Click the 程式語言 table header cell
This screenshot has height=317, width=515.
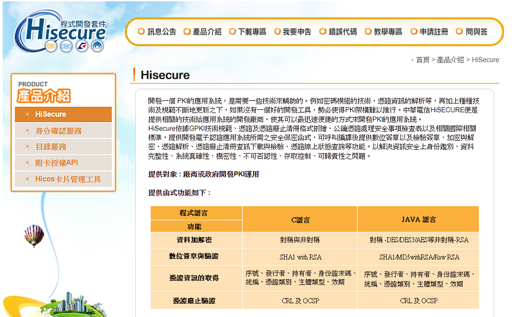click(196, 213)
